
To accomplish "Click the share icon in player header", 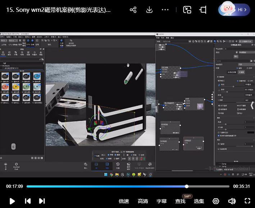I will click(x=133, y=10).
